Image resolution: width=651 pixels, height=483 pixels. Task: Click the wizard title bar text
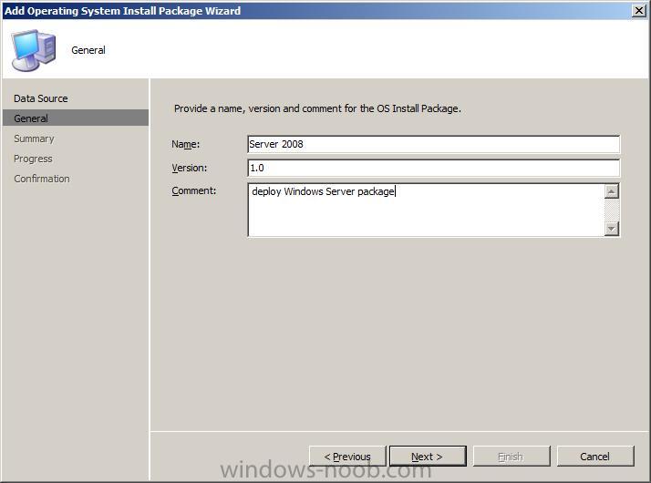(x=122, y=11)
